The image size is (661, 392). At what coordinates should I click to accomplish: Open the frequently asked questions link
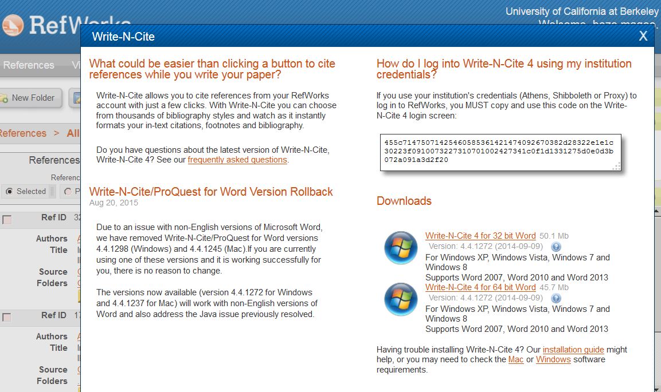[237, 160]
